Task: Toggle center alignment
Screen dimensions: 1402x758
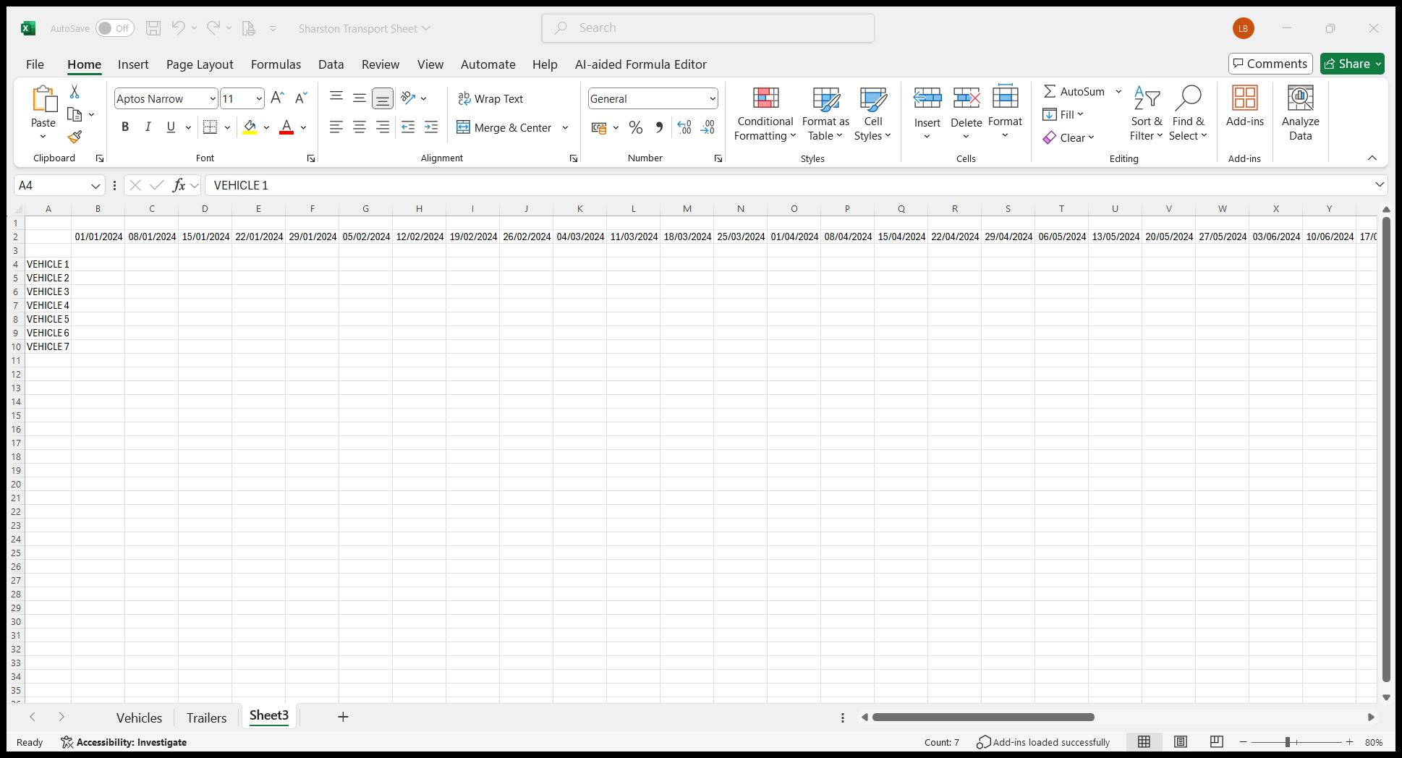Action: [359, 127]
